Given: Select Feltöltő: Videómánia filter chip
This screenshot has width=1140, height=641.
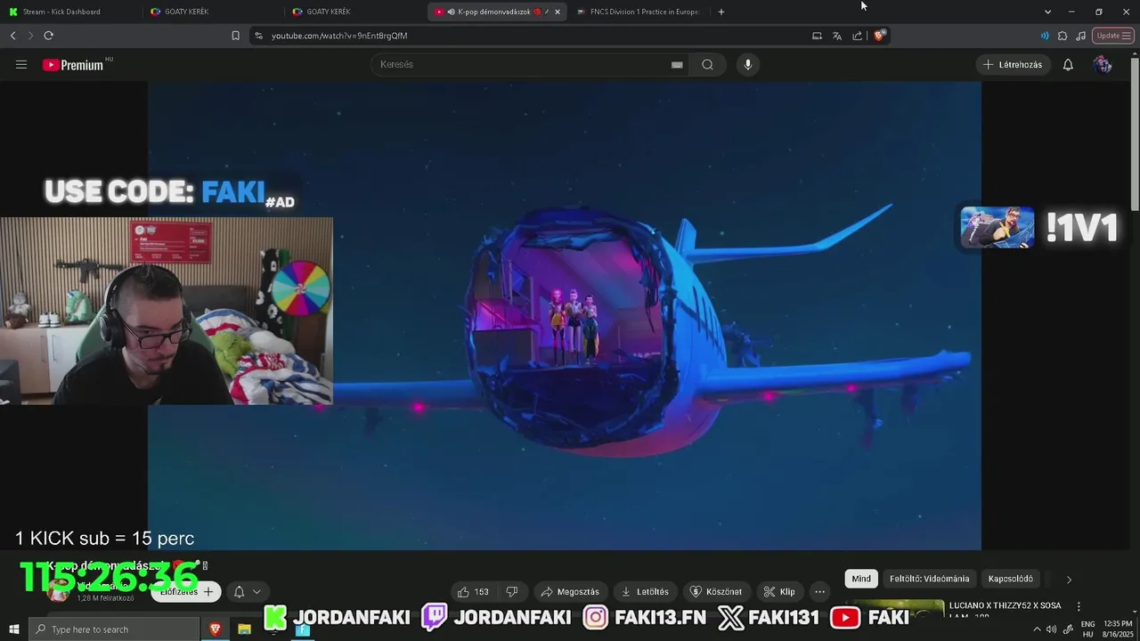Looking at the screenshot, I should tap(929, 579).
